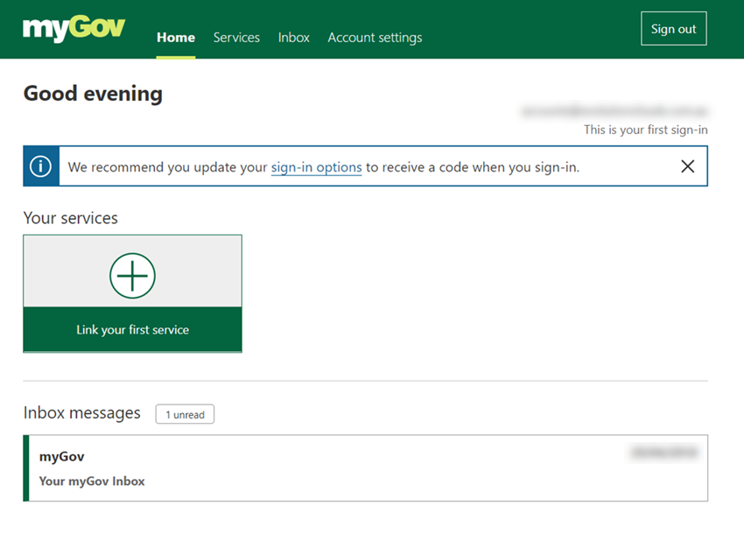744x534 pixels.
Task: Open the Home tab
Action: click(x=176, y=38)
